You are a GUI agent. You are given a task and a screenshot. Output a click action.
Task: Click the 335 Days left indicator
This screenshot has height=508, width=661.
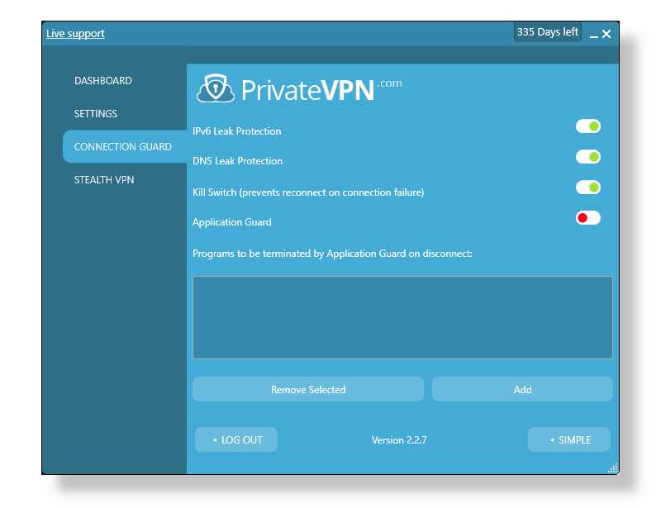[x=547, y=31]
